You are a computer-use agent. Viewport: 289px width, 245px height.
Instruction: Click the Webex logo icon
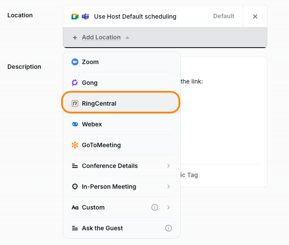point(75,124)
